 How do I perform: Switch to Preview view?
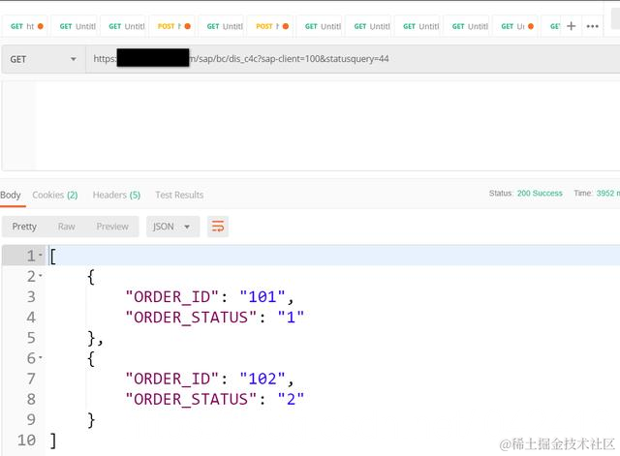(x=112, y=227)
